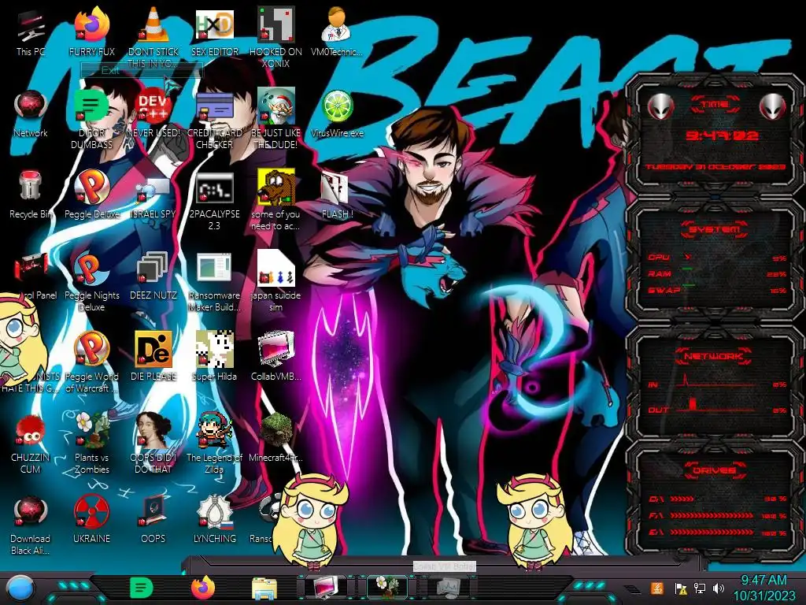806x605 pixels.
Task: Open the Network desktop icon
Action: point(31,113)
